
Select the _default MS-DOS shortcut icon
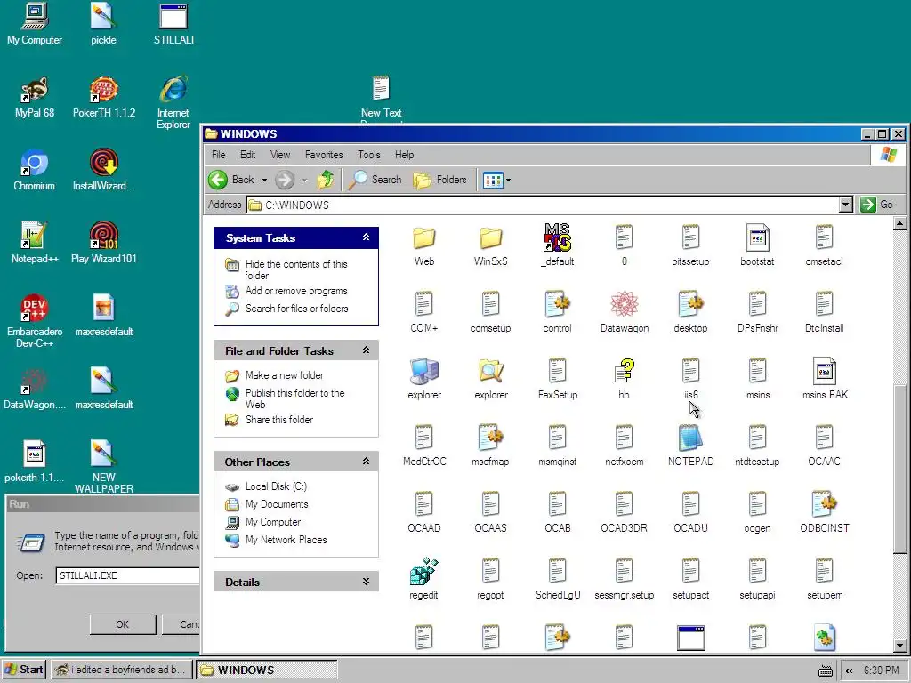[x=557, y=237]
